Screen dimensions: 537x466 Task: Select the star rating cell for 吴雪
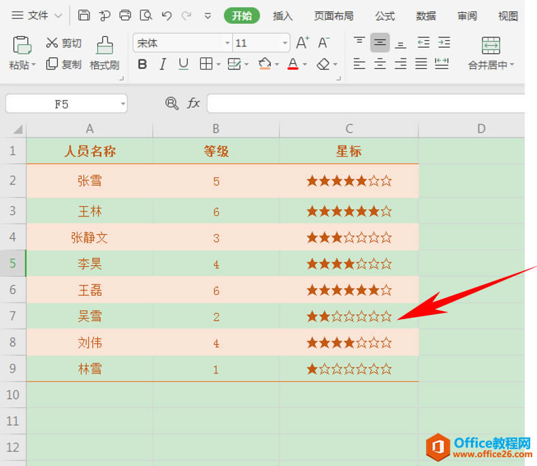[349, 316]
